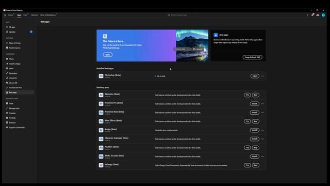The width and height of the screenshot is (330, 186).
Task: Open Behance in sidebar
Action: coord(19,122)
